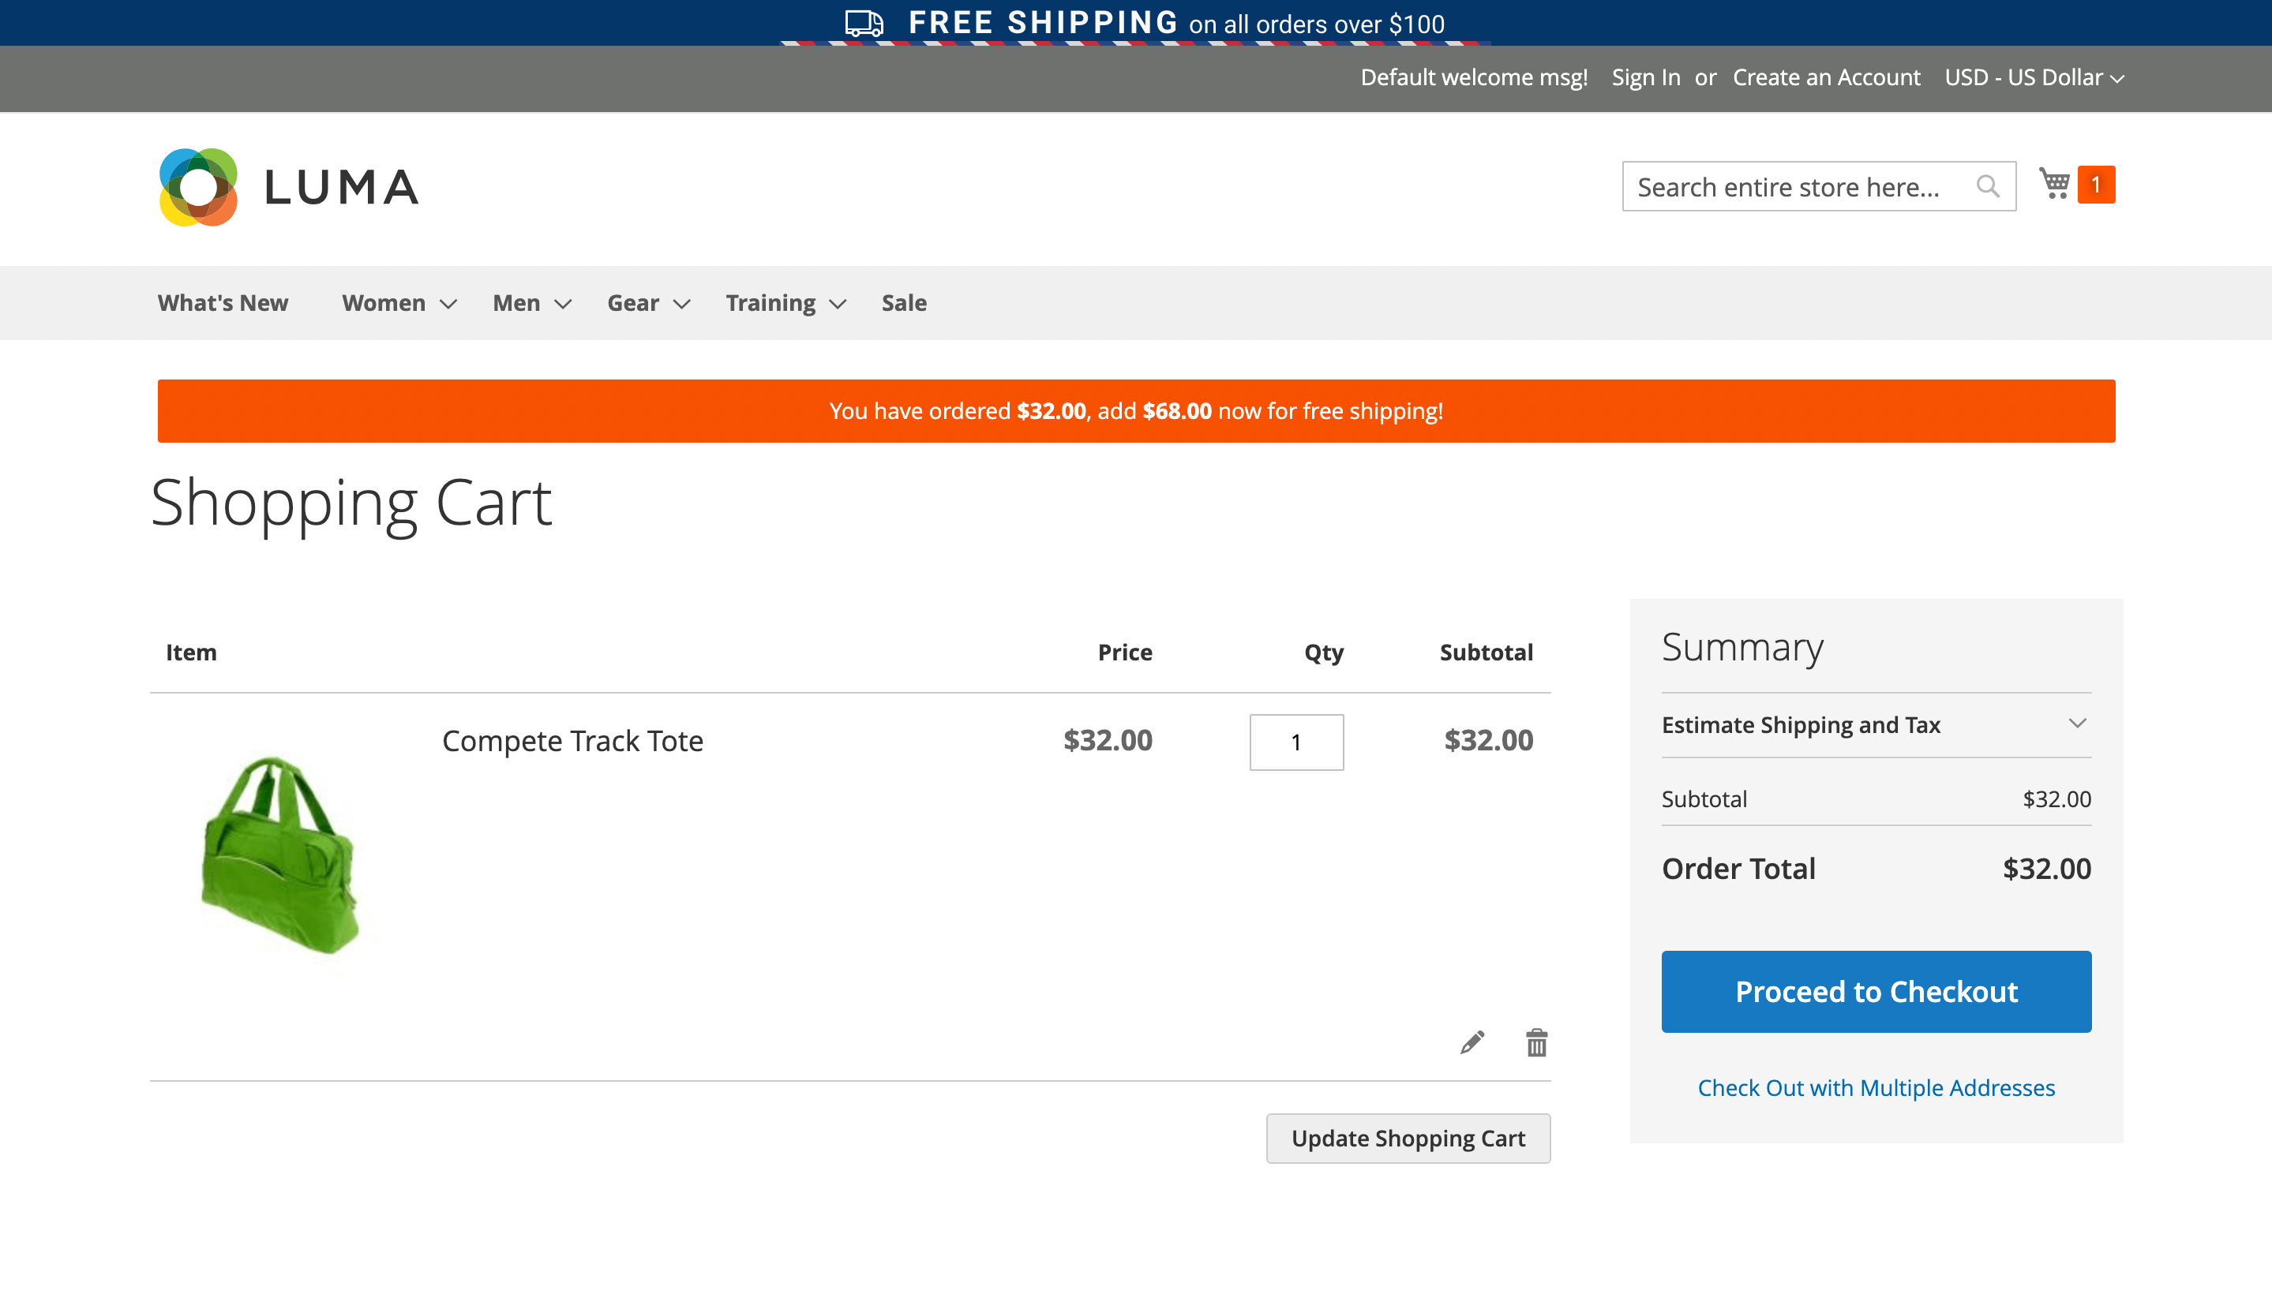2272x1294 pixels.
Task: Open the USD - US Dollar currency dropdown
Action: [x=2032, y=77]
